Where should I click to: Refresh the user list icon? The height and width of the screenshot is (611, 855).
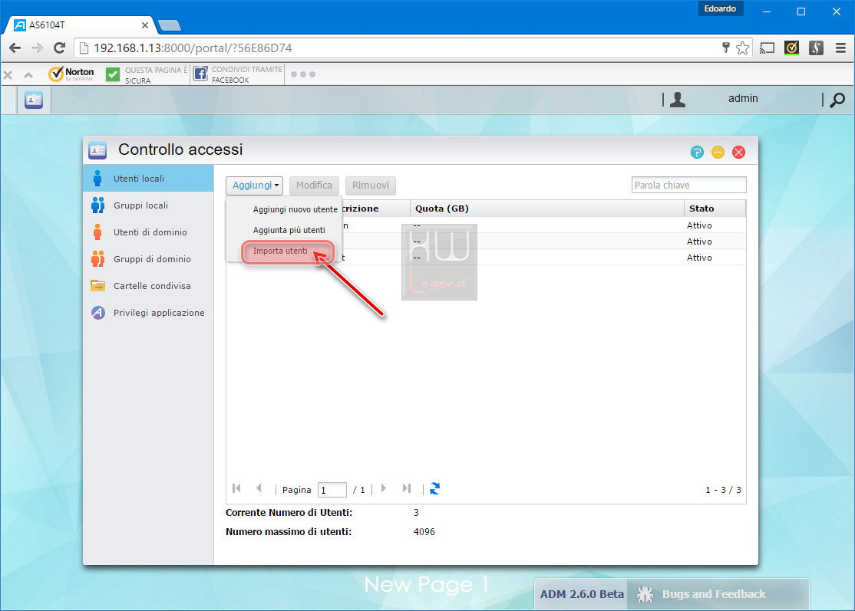coord(434,489)
